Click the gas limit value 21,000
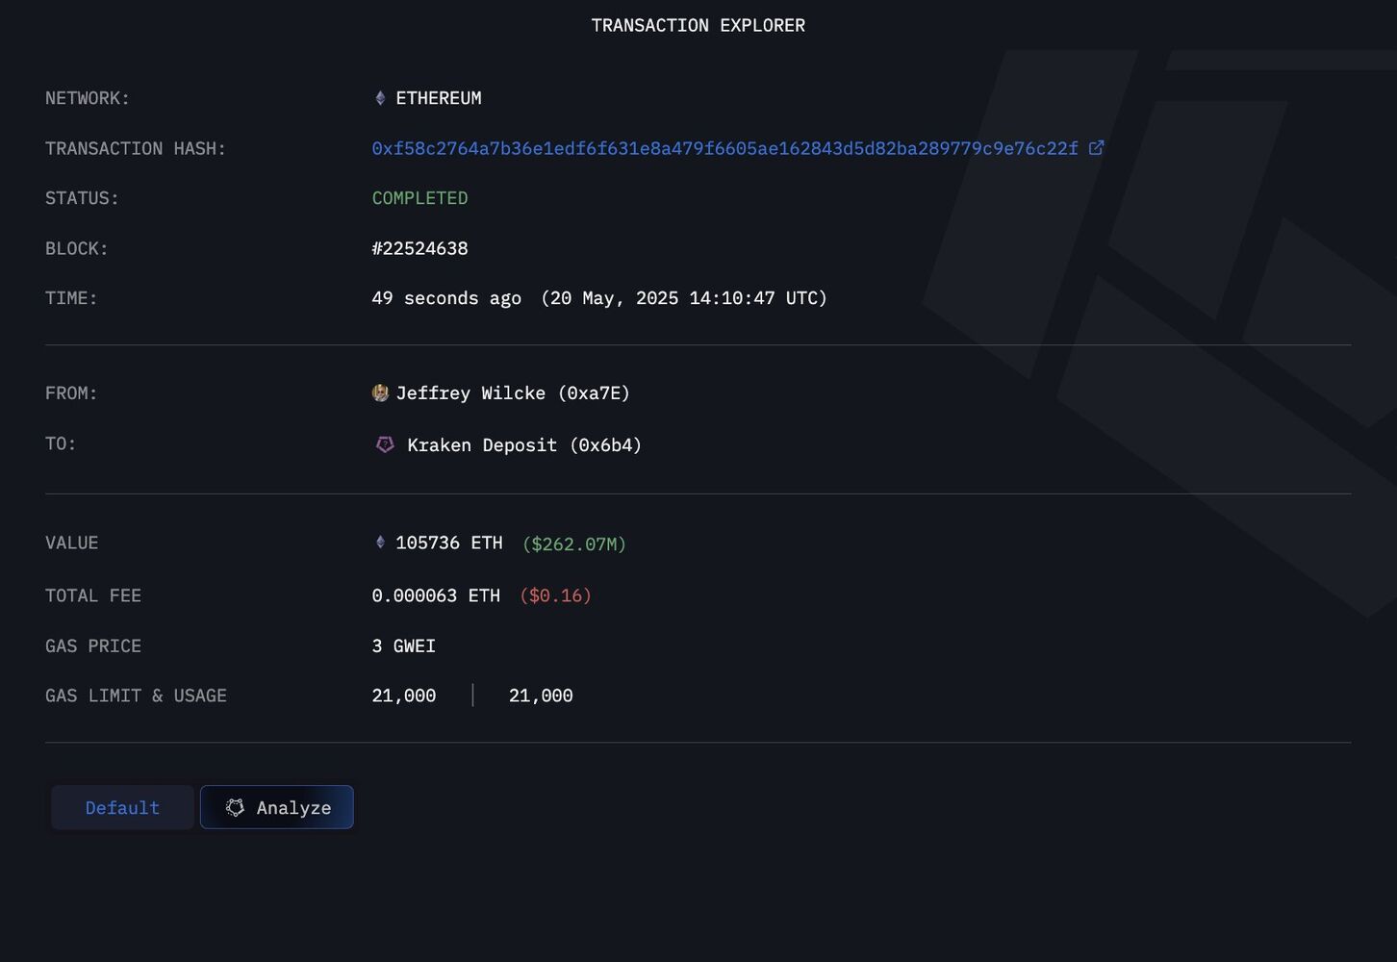The height and width of the screenshot is (962, 1397). point(404,696)
